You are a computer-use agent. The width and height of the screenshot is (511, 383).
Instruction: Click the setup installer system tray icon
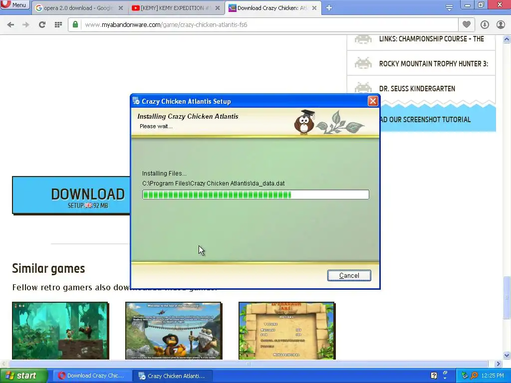click(464, 376)
